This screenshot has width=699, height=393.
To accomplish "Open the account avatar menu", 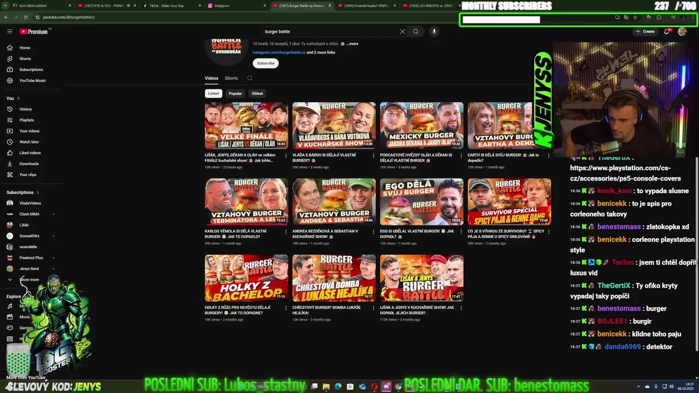I will (682, 32).
